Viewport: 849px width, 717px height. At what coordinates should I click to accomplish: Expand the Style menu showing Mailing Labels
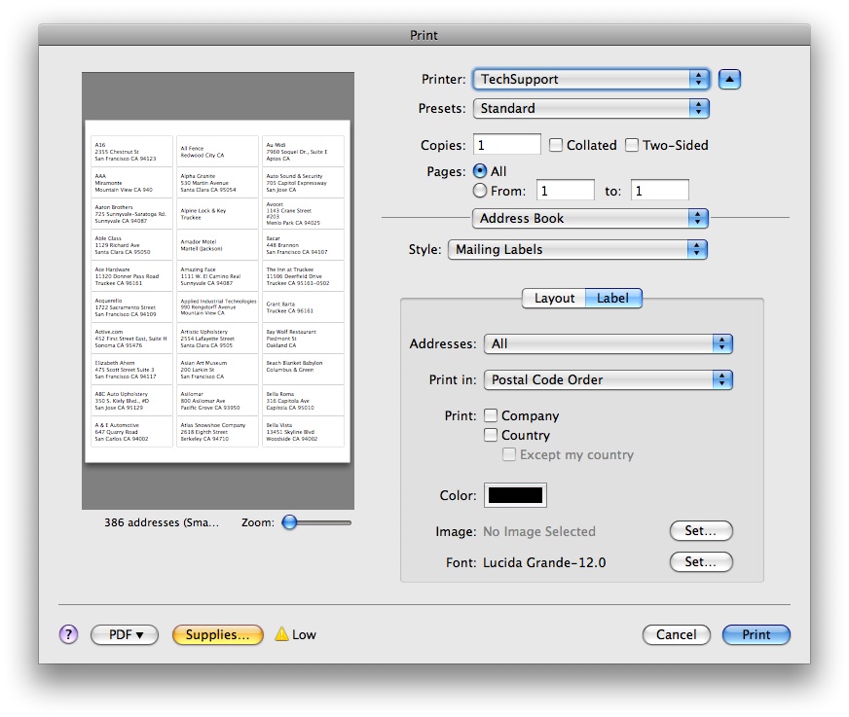577,250
